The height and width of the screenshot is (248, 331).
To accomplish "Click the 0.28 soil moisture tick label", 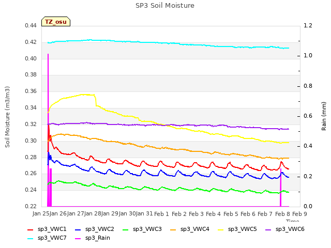I will pyautogui.click(x=31, y=157).
